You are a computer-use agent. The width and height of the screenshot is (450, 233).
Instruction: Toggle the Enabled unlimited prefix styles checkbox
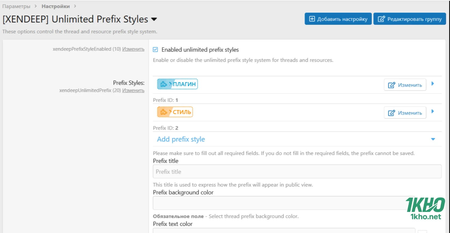coord(156,50)
